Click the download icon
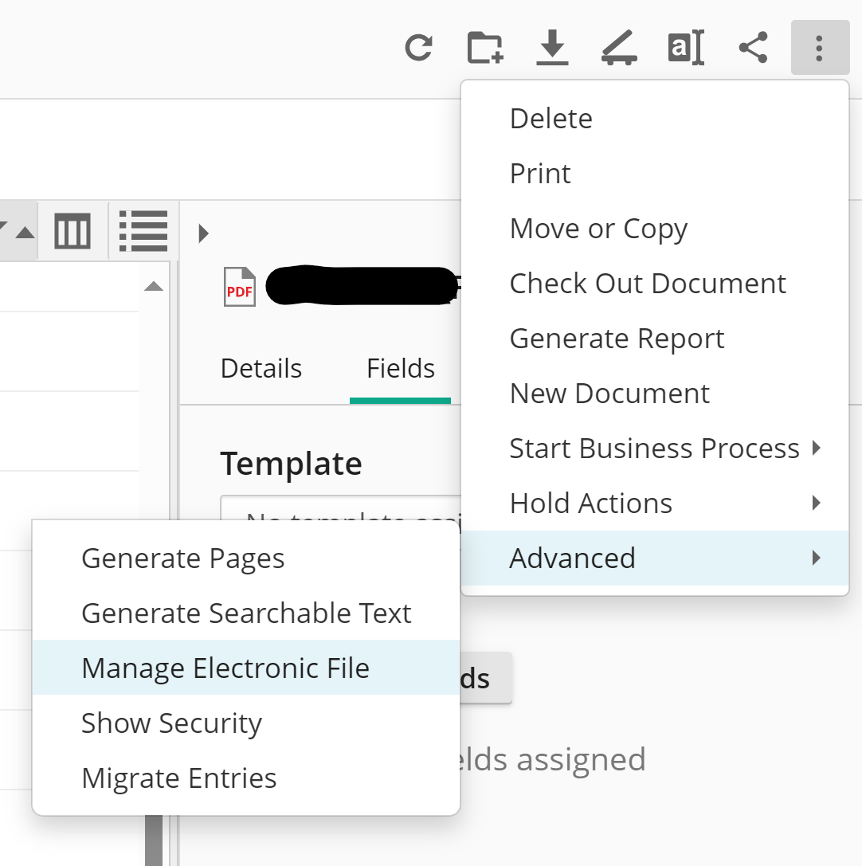This screenshot has width=862, height=866. click(552, 48)
